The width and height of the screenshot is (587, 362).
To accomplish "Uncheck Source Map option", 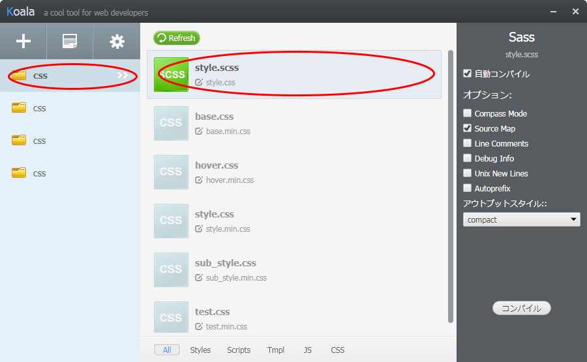I will (467, 128).
